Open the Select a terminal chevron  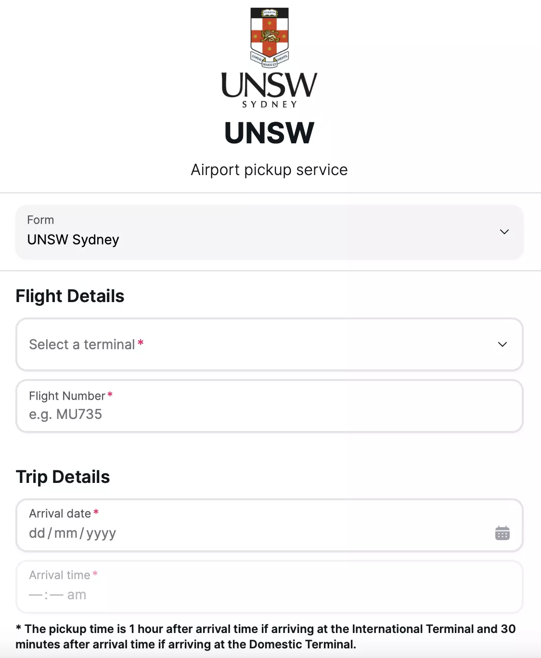pyautogui.click(x=502, y=344)
